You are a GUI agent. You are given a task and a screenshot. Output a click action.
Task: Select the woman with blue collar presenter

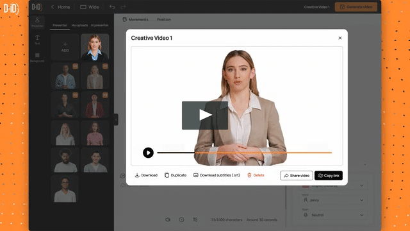95,47
